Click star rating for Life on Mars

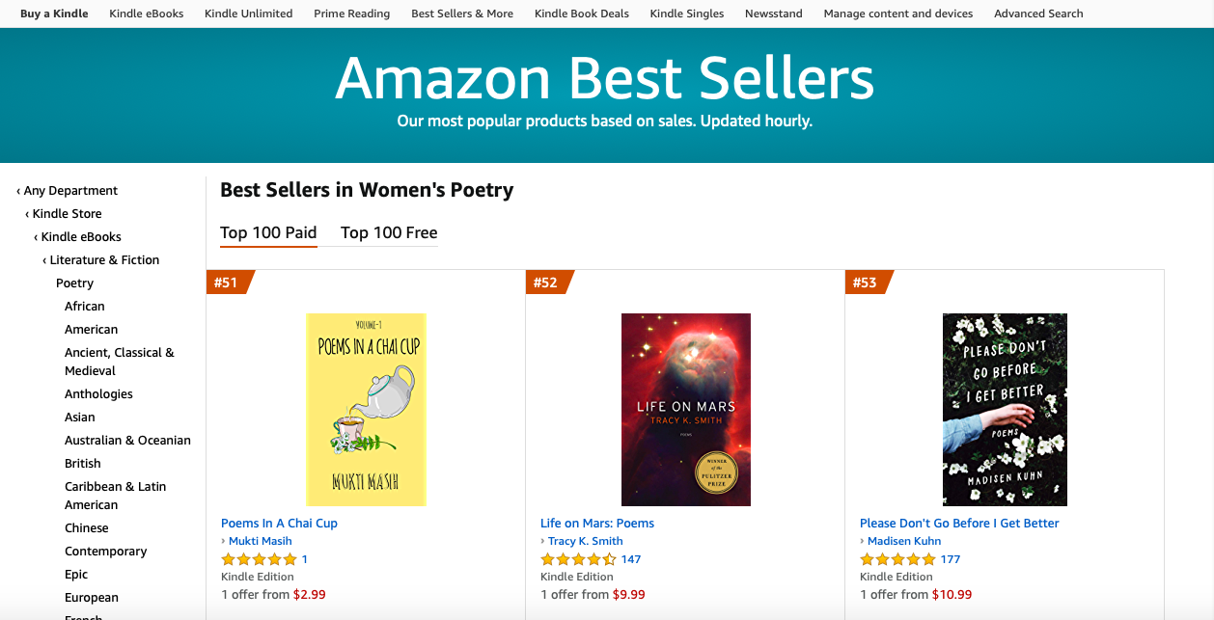pos(578,559)
